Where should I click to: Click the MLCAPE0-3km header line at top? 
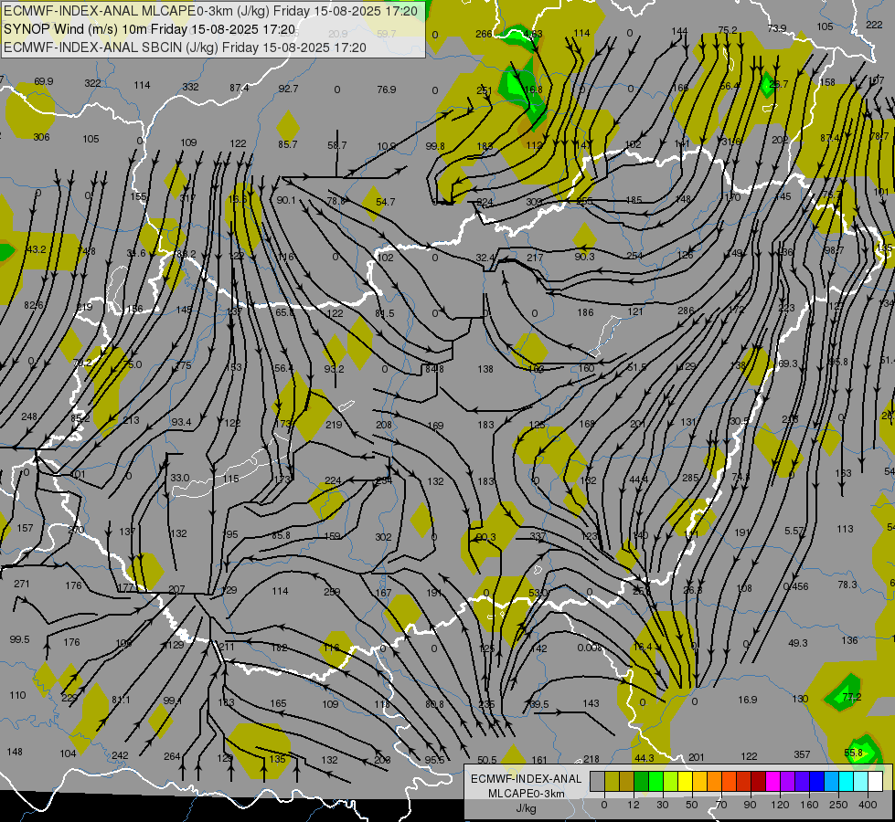tap(210, 11)
